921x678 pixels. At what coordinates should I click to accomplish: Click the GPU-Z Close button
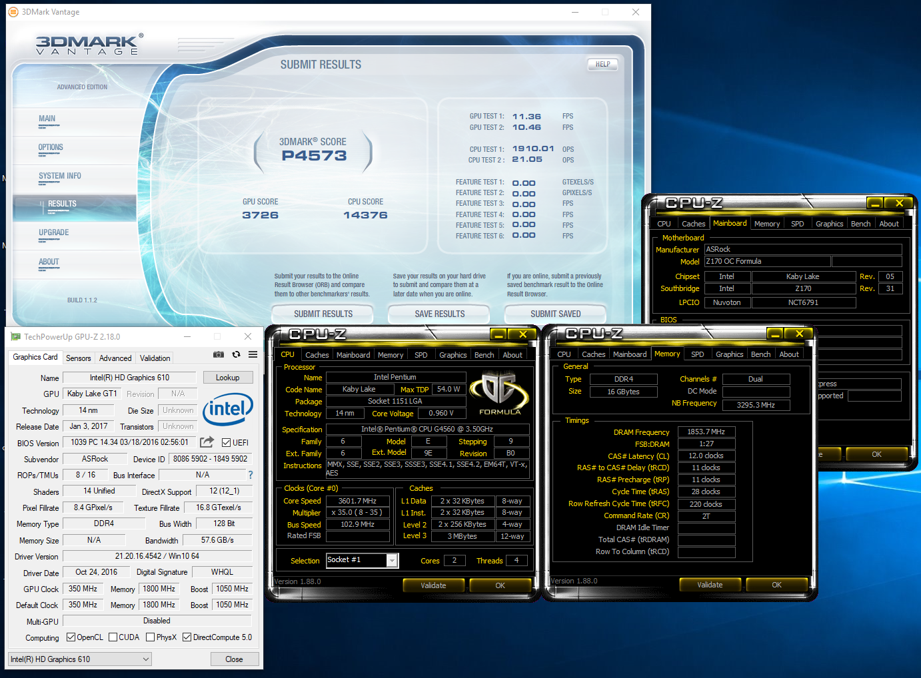(x=234, y=659)
